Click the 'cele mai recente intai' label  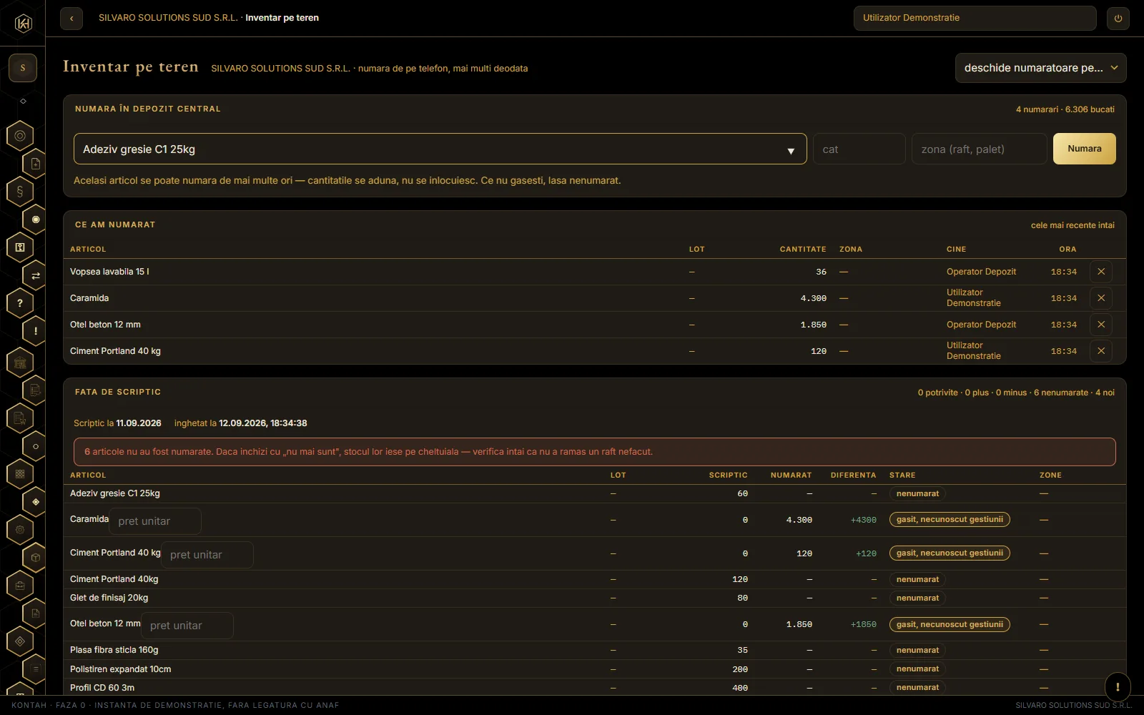(1072, 225)
